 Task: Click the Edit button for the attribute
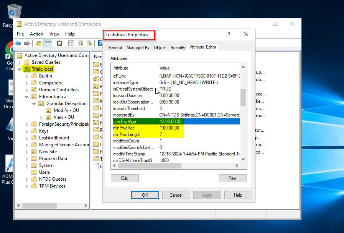coord(125,178)
